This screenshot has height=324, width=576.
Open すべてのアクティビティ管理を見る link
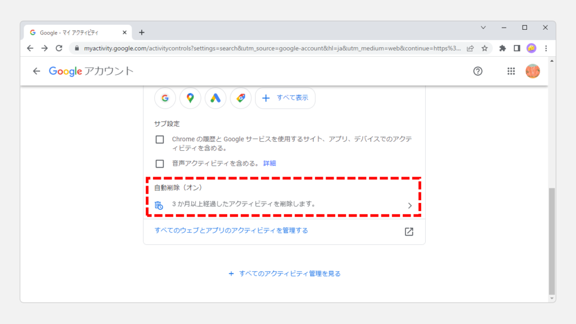(x=285, y=274)
